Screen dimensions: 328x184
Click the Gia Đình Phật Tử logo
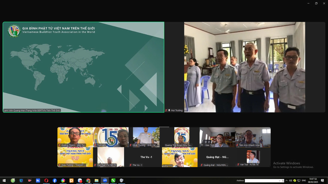tap(14, 31)
